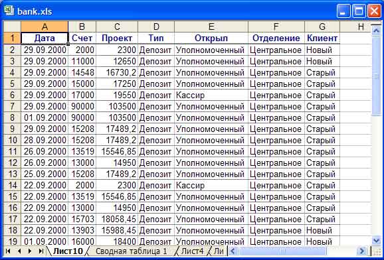
Task: Click the Счет header cell
Action: 82,38
